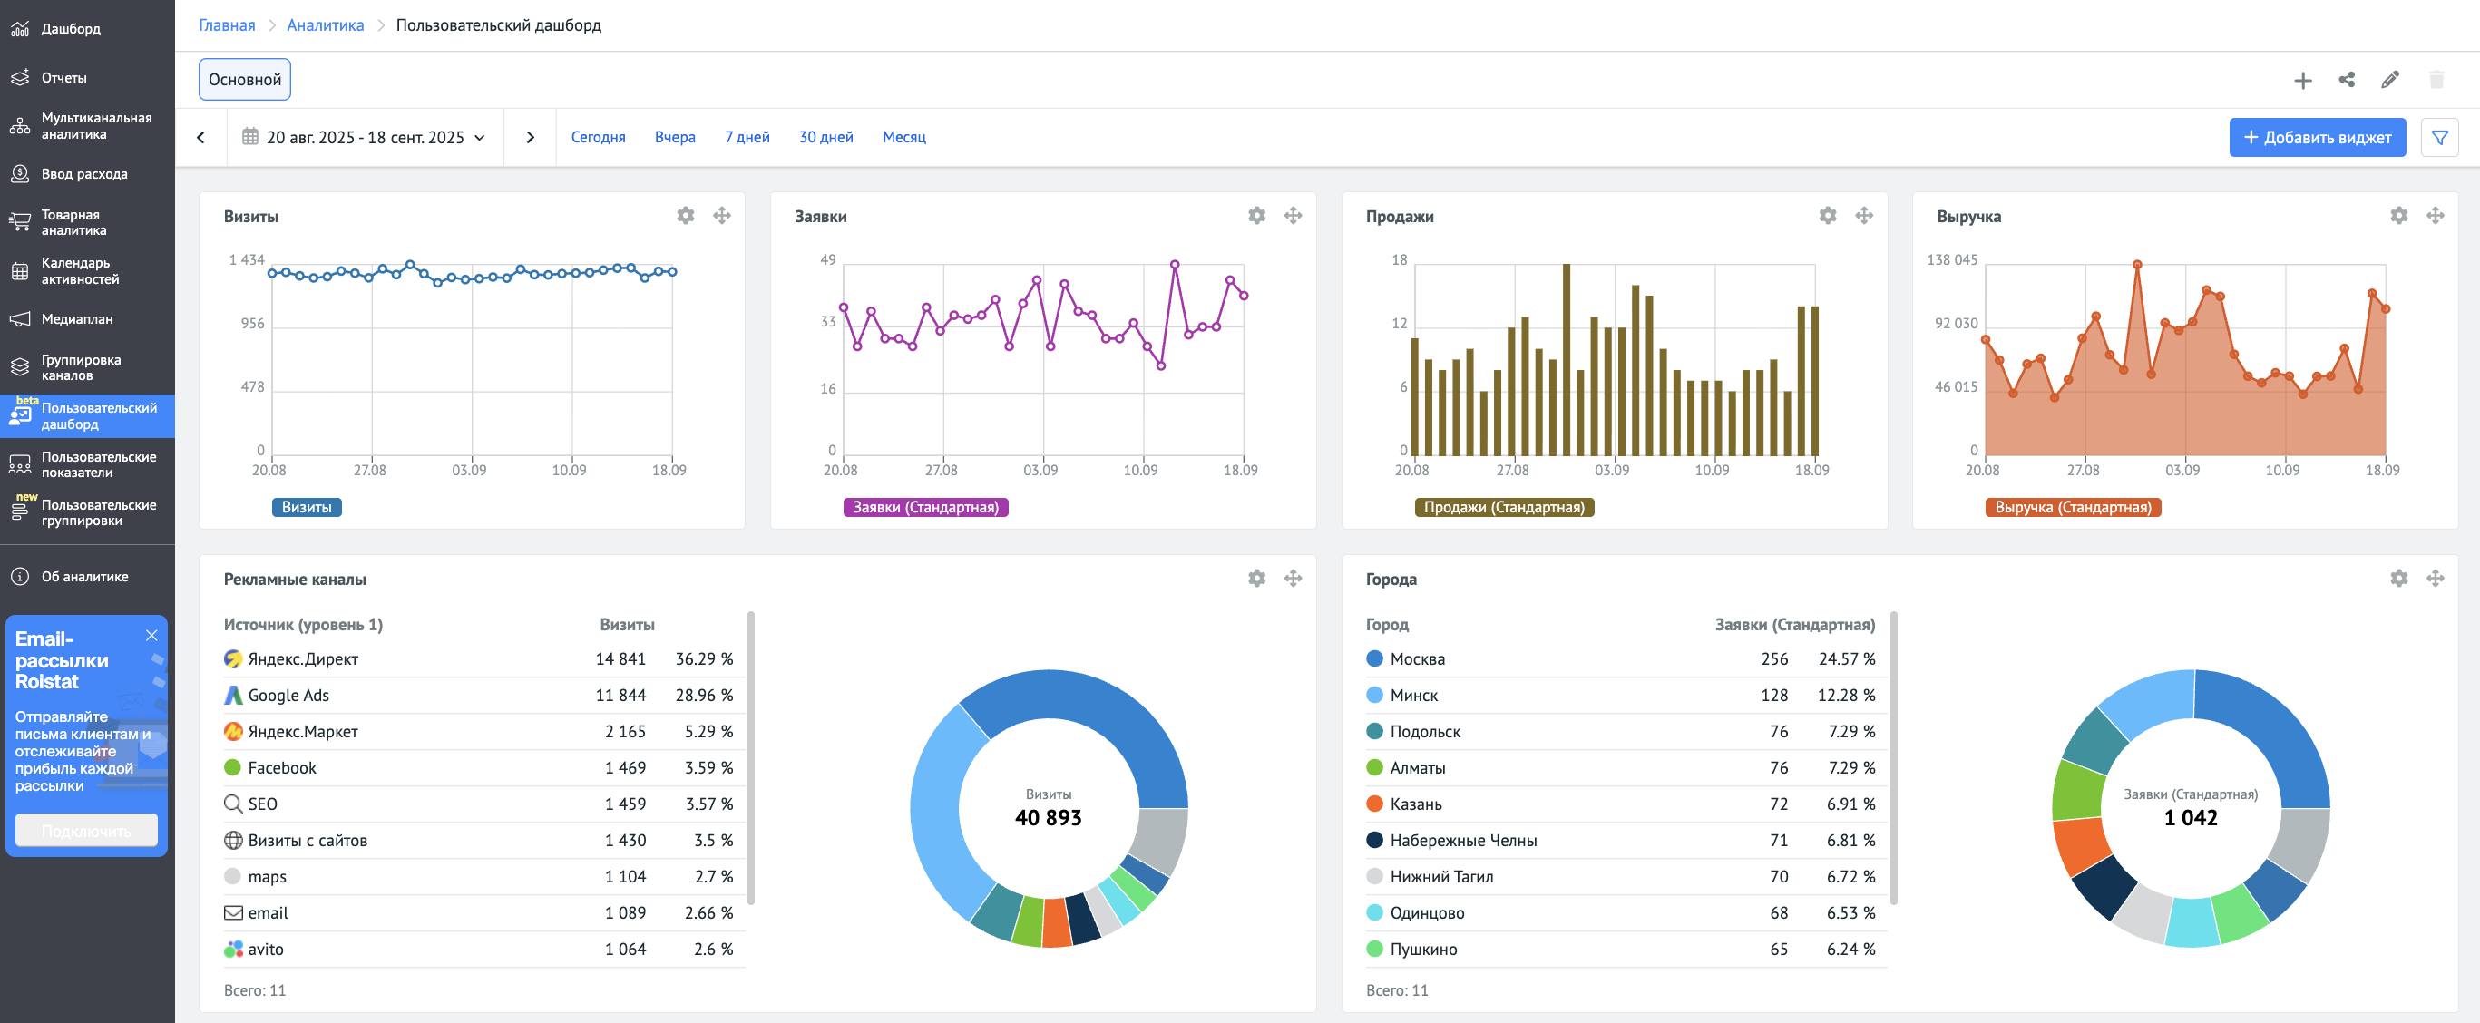This screenshot has height=1023, width=2480.
Task: Open settings gear on Города widget
Action: tap(2398, 579)
